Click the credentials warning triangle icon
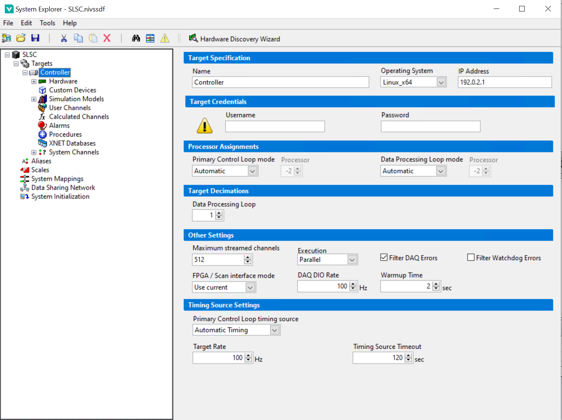This screenshot has height=420, width=562. click(x=205, y=126)
